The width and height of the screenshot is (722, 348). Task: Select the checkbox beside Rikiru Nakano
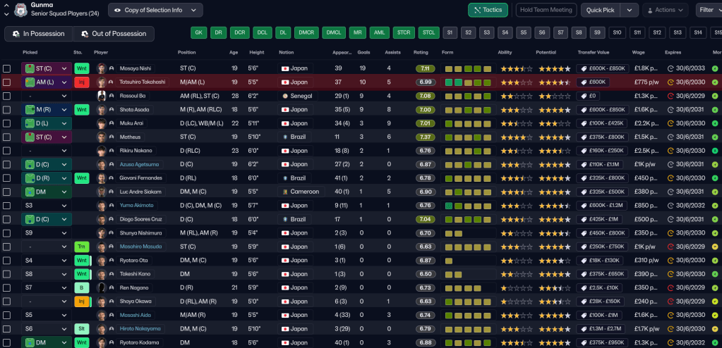[x=7, y=151]
